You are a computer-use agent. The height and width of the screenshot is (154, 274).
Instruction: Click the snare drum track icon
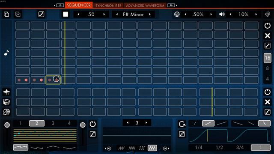coord(6,102)
